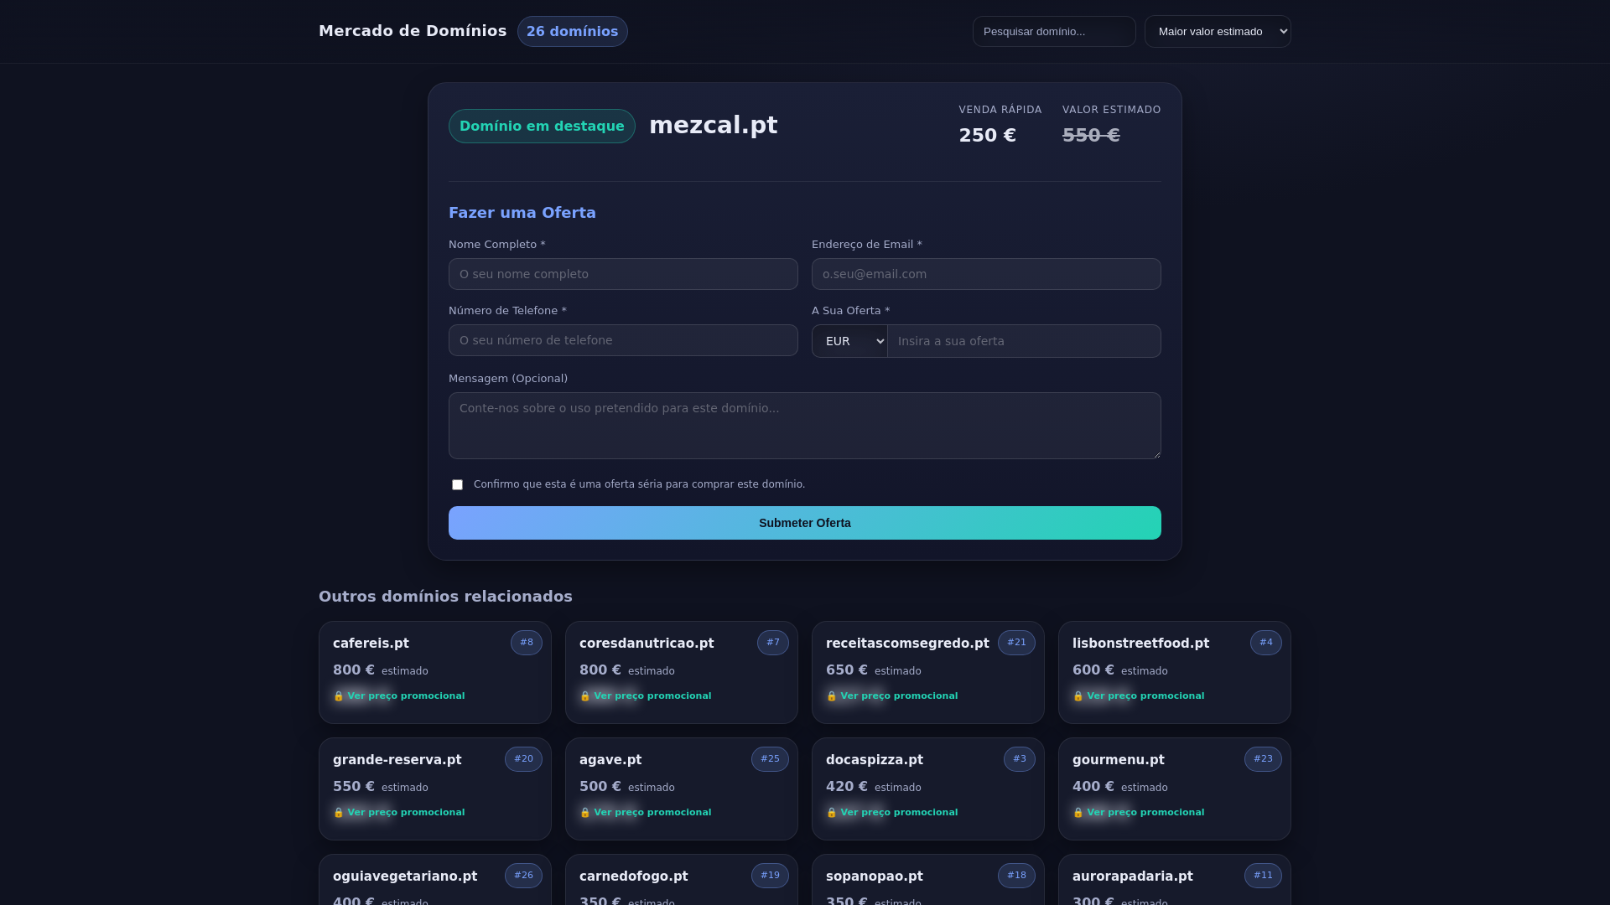Click the #26 rank badge
Image resolution: width=1610 pixels, height=905 pixels.
click(523, 876)
